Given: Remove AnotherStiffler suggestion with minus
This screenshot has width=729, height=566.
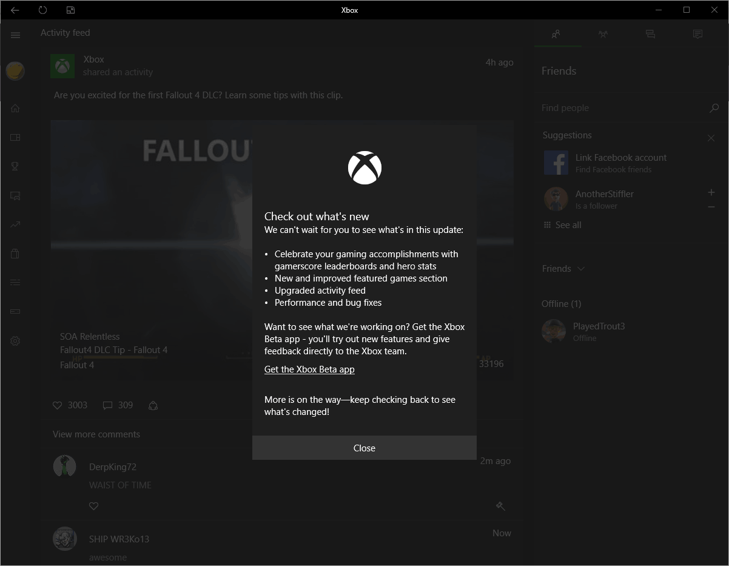Looking at the screenshot, I should coord(711,207).
